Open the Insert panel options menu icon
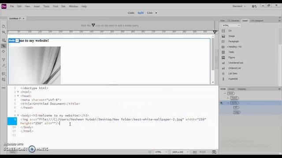Screen dimensions: 282x158 (x=279, y=21)
